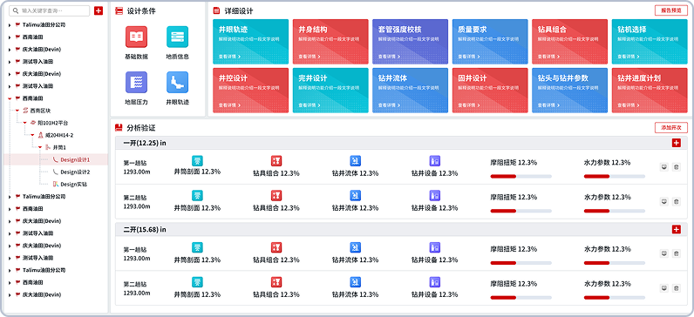Click 查看详情 on the 钻机选择 card
Screen dimensions: 694x317
629,57
